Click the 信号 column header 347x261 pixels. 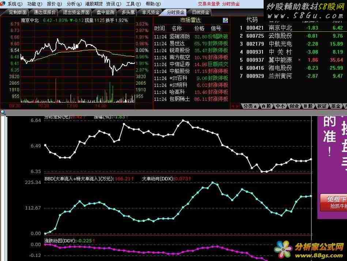(x=216, y=28)
